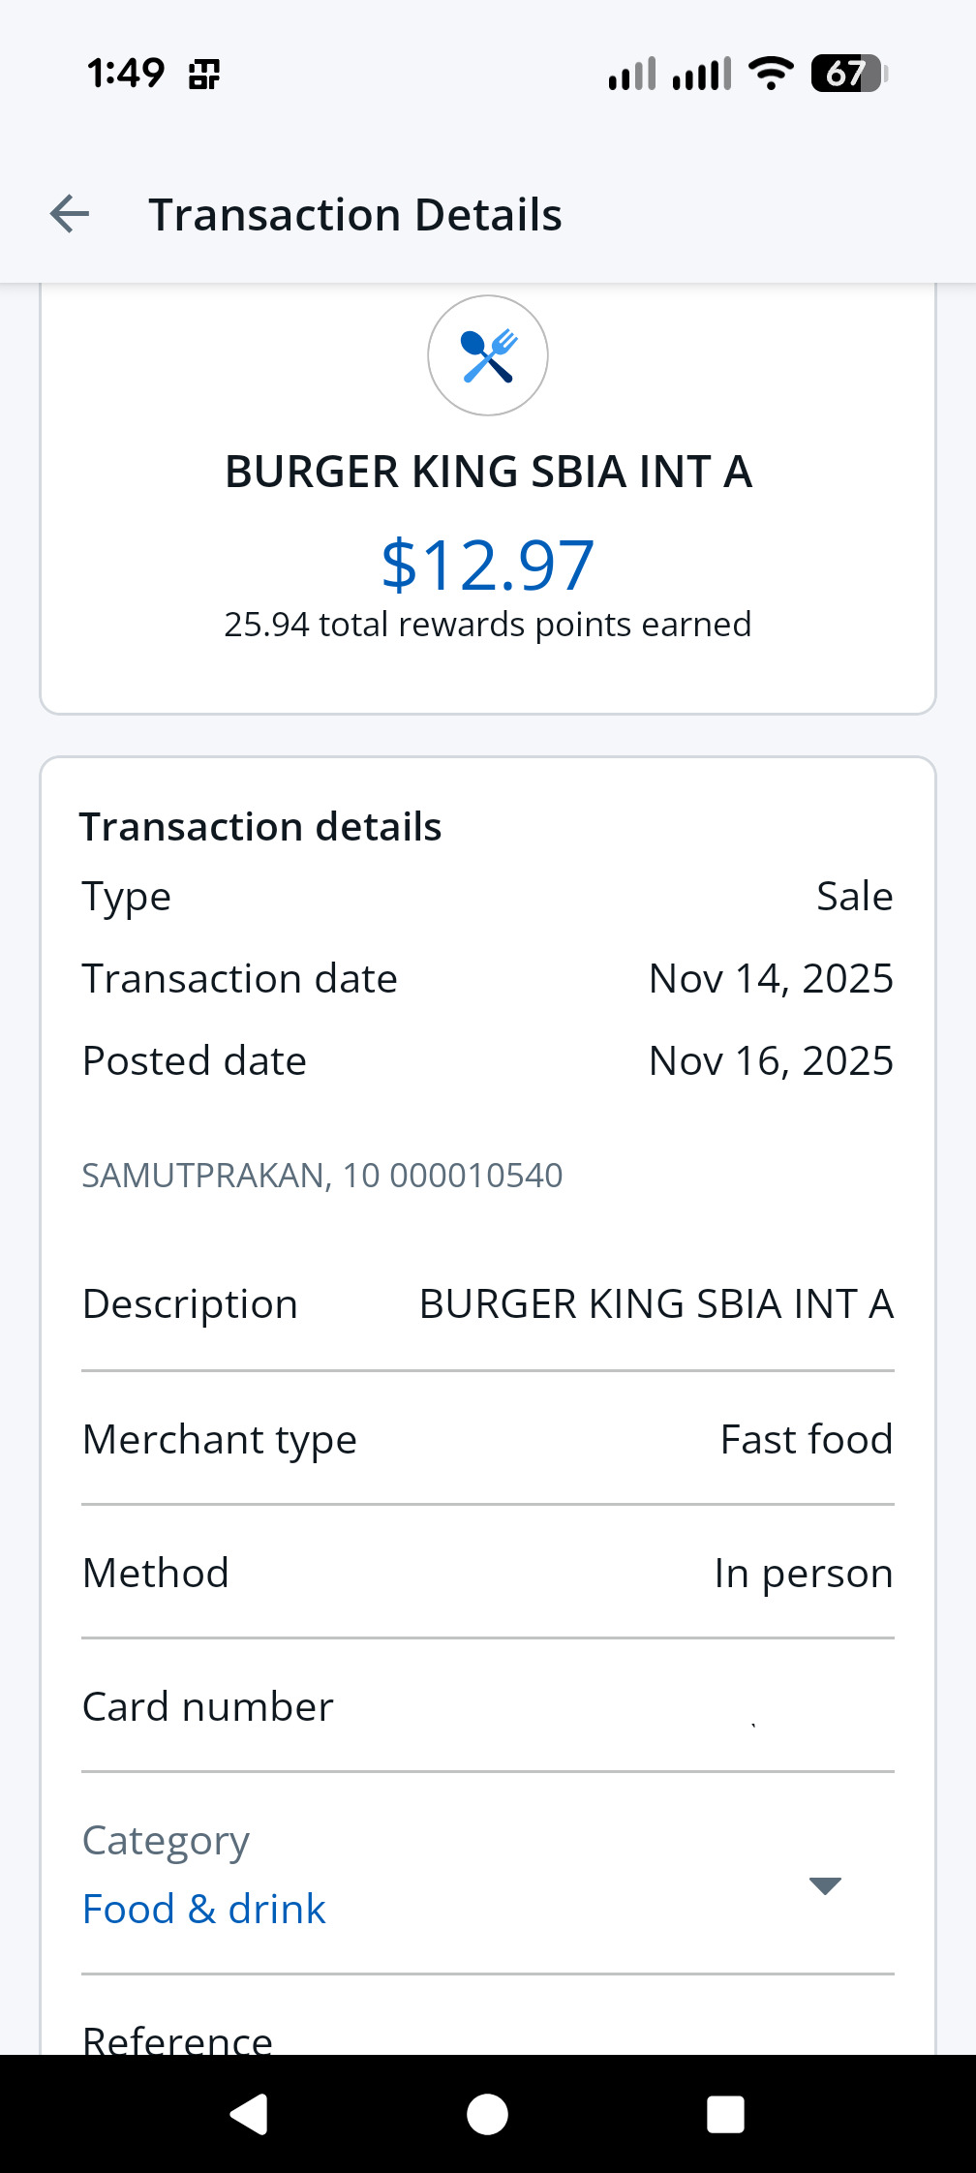Tap the notification icon beside the clock

click(x=204, y=74)
